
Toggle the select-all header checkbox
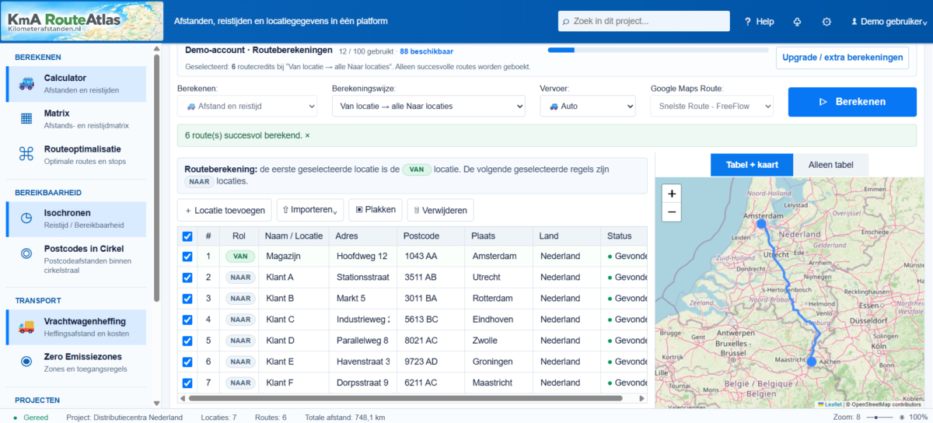[187, 236]
